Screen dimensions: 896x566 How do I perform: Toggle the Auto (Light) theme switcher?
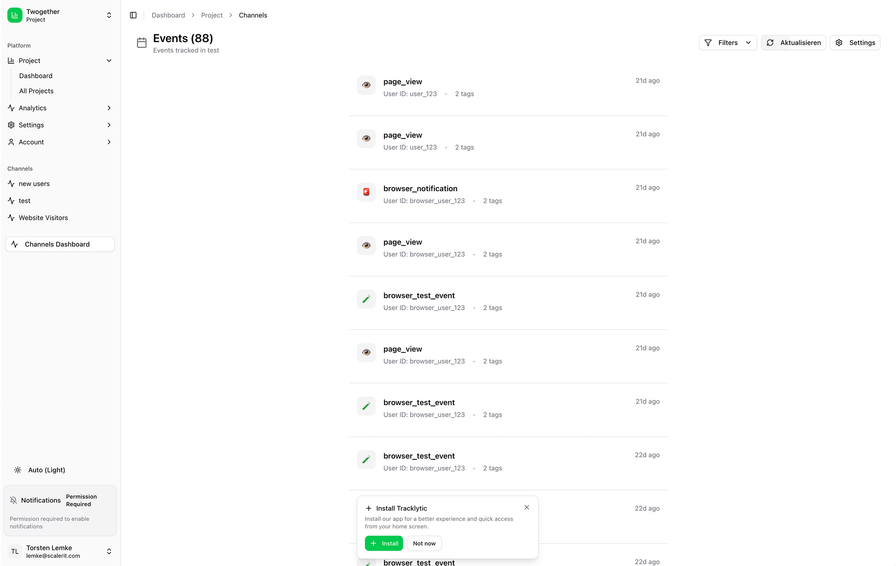39,470
